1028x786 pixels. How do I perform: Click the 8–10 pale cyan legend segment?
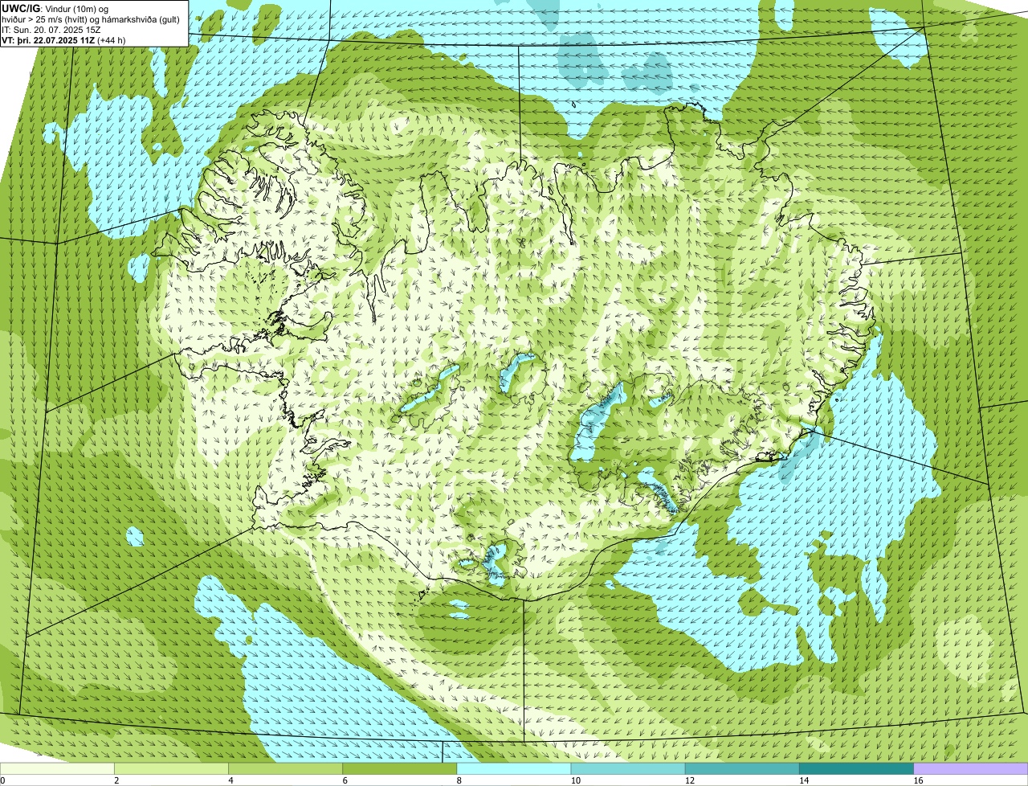(x=514, y=768)
